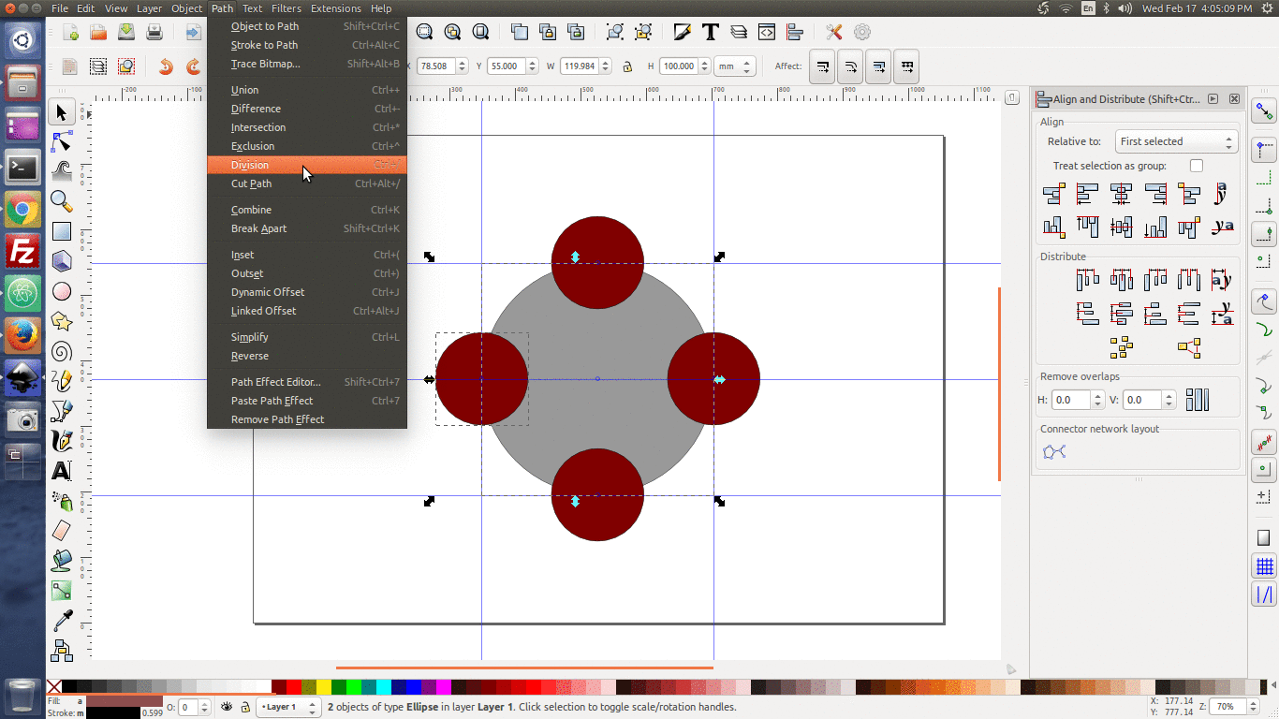Select the Spiral tool
This screenshot has width=1279, height=719.
pos(62,351)
